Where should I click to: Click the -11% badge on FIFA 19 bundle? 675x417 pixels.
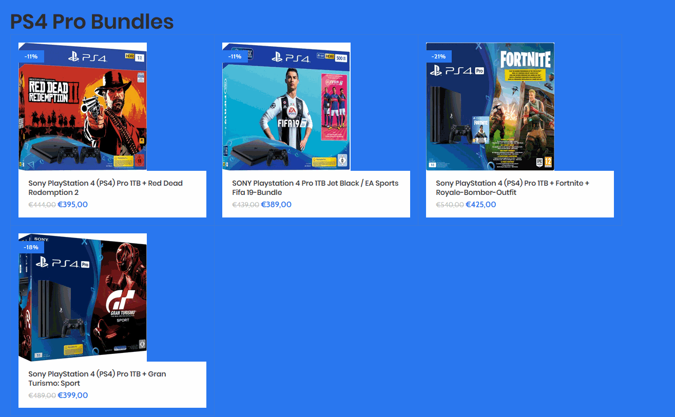click(x=235, y=56)
